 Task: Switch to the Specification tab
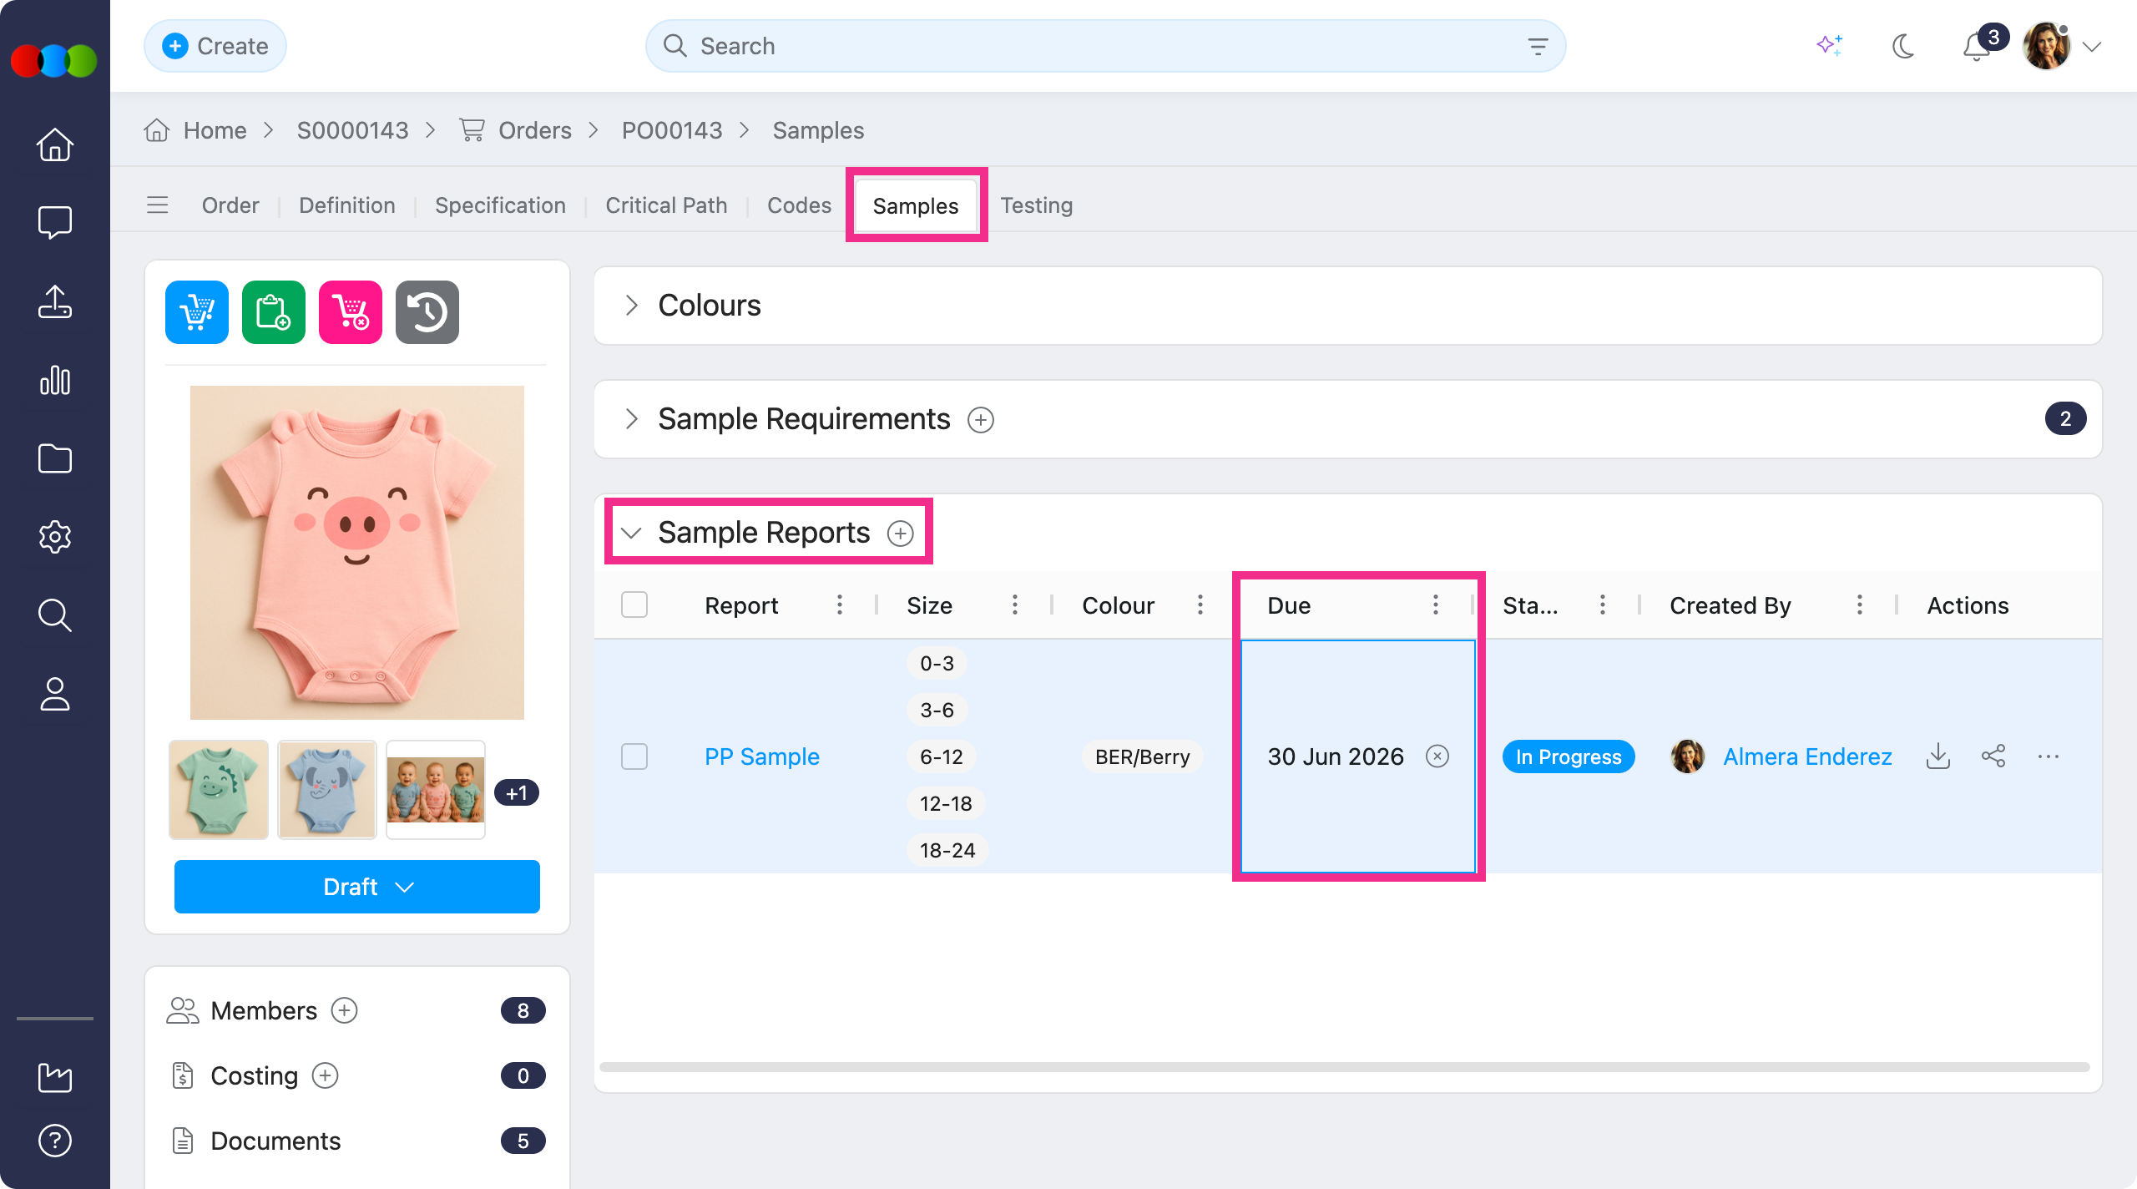click(500, 205)
